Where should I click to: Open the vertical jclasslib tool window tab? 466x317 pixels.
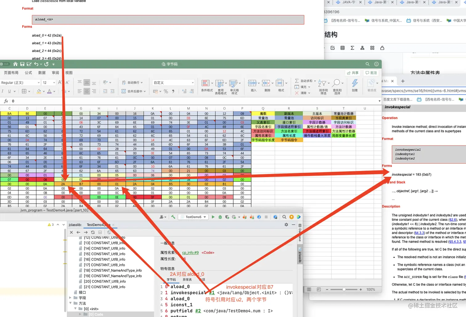point(300,254)
